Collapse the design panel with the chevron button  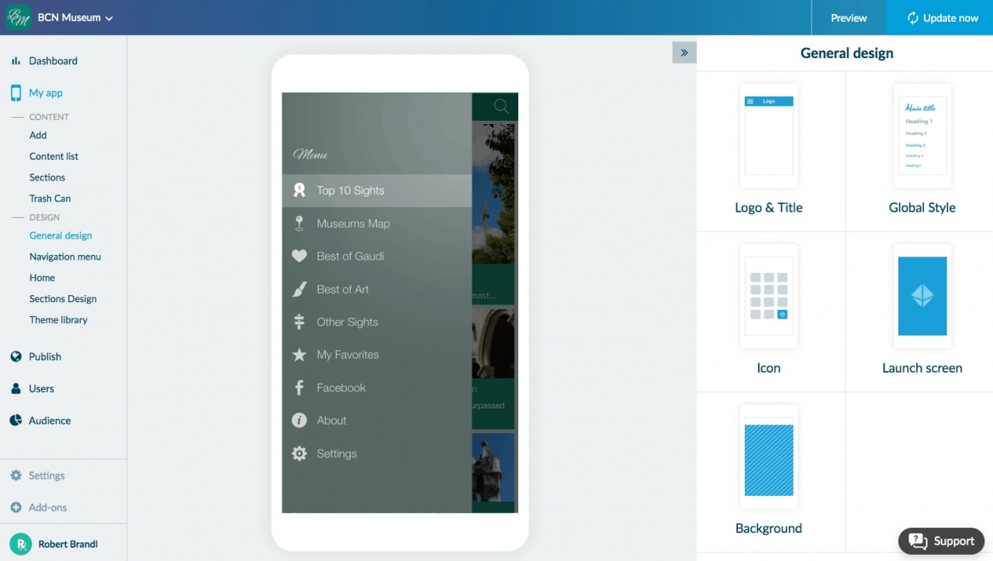(683, 52)
